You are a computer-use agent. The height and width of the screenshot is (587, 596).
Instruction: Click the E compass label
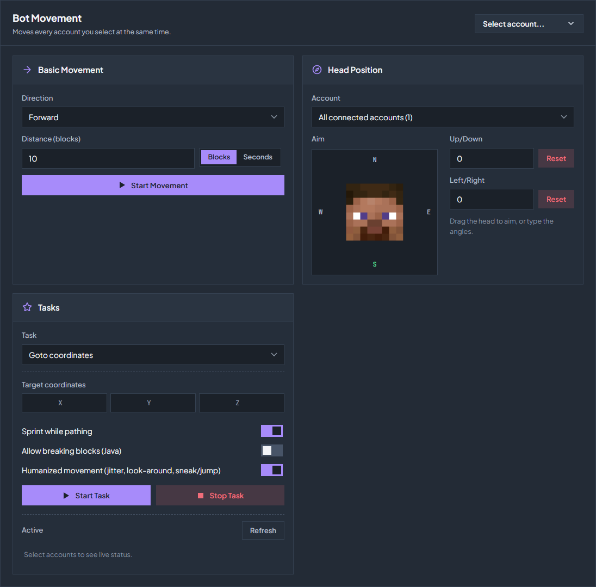tap(429, 212)
